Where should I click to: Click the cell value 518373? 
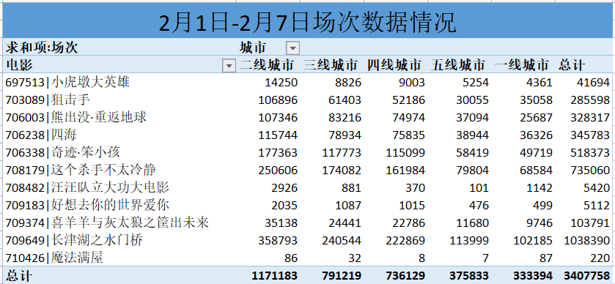(590, 153)
